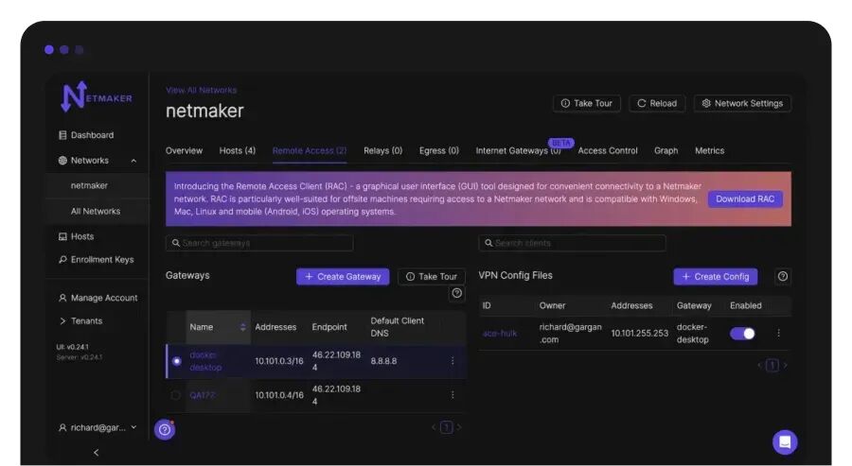Select netmaker network in sidebar
852x466 pixels.
pyautogui.click(x=89, y=185)
